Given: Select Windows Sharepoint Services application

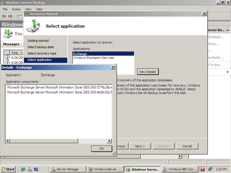Looking at the screenshot, I should (103, 58).
